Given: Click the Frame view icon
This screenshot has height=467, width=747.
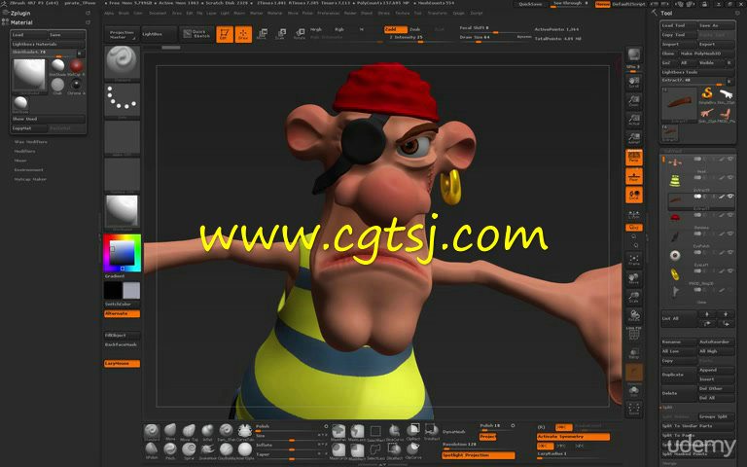Looking at the screenshot, I should click(x=633, y=260).
